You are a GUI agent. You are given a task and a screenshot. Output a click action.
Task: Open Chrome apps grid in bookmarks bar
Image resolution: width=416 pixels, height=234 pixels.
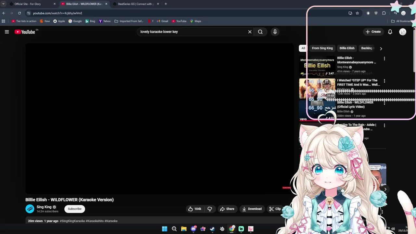point(3,21)
